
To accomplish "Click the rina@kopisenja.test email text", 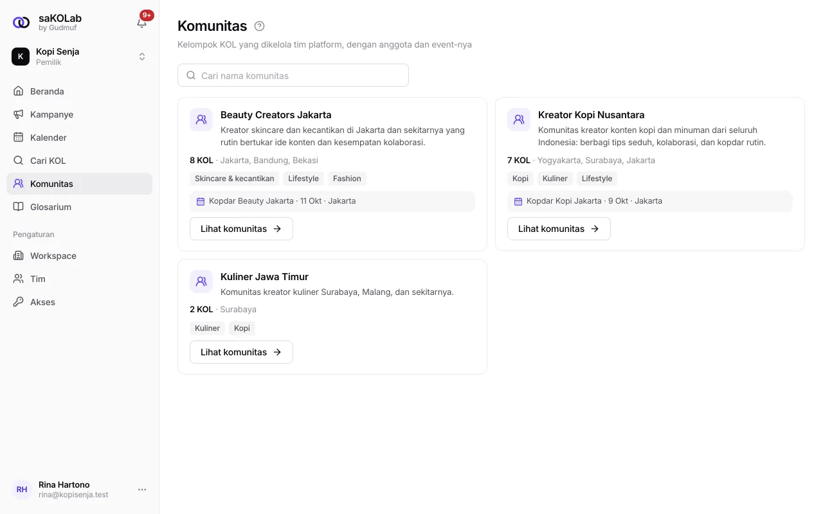I will 73,495.
